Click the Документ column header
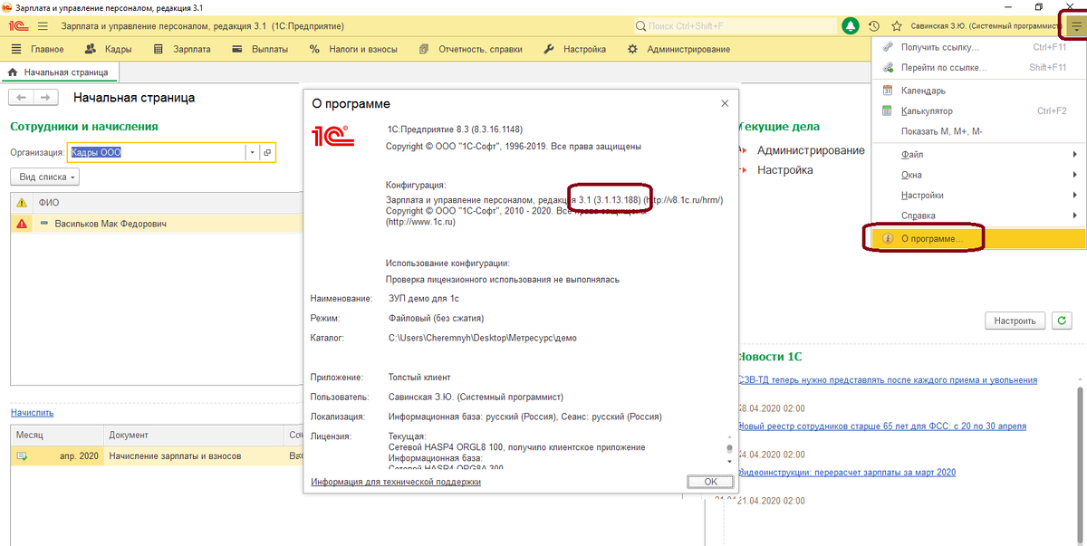The image size is (1087, 546). tap(195, 436)
